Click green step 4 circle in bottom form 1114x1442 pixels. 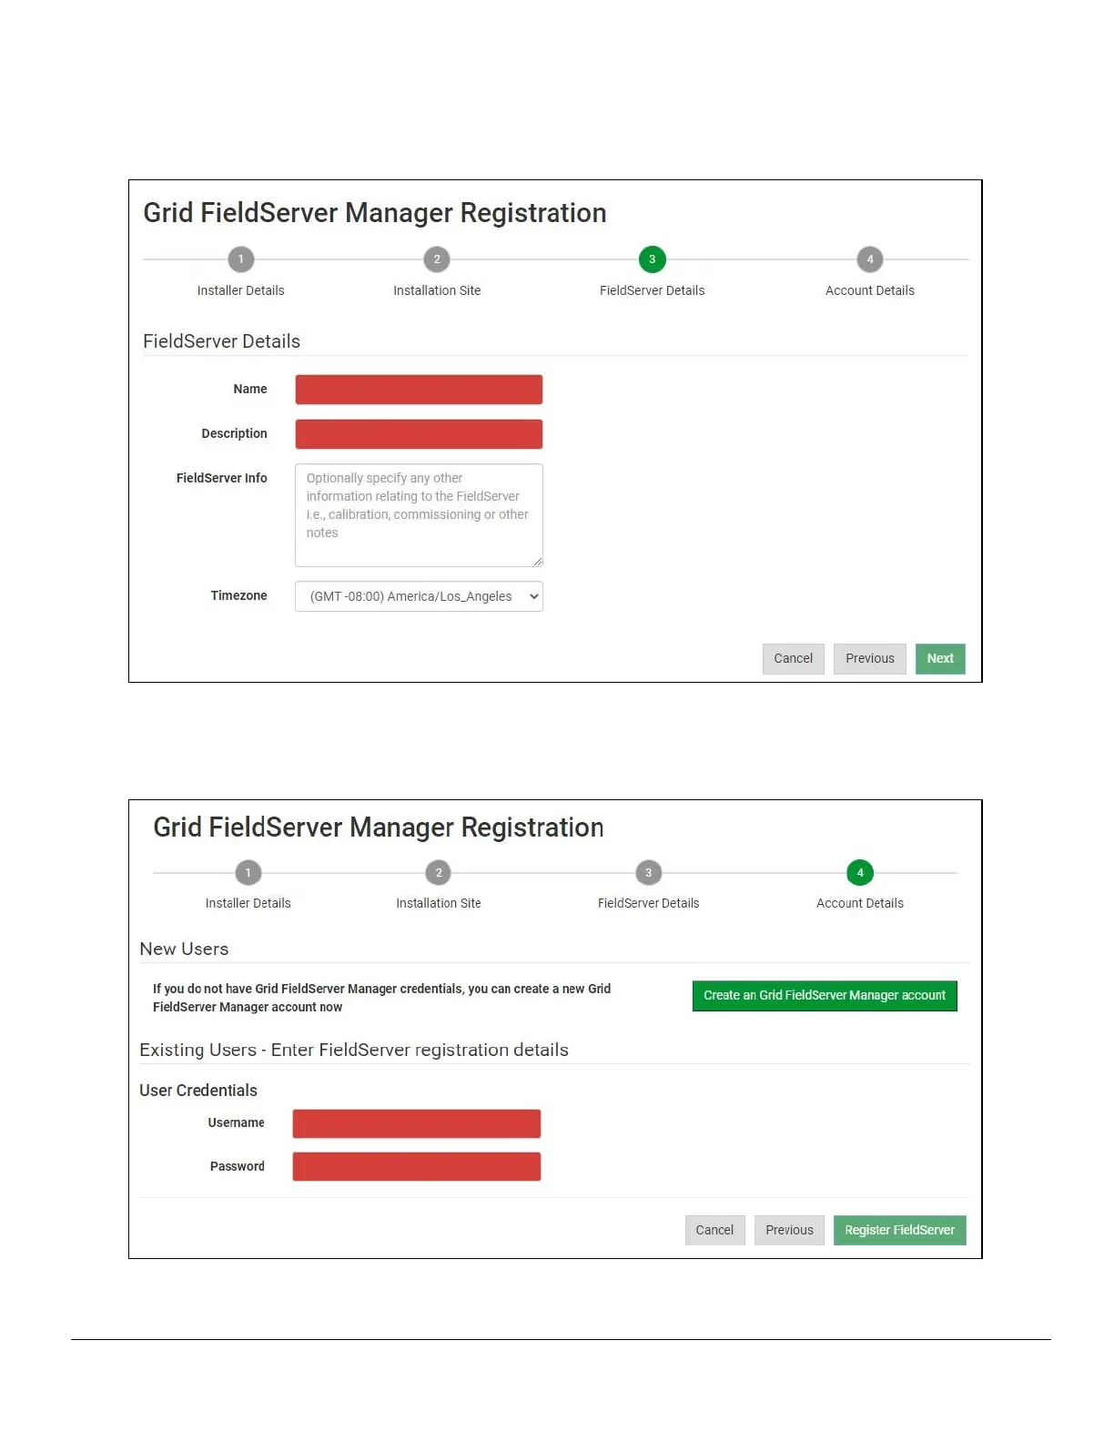pos(860,873)
